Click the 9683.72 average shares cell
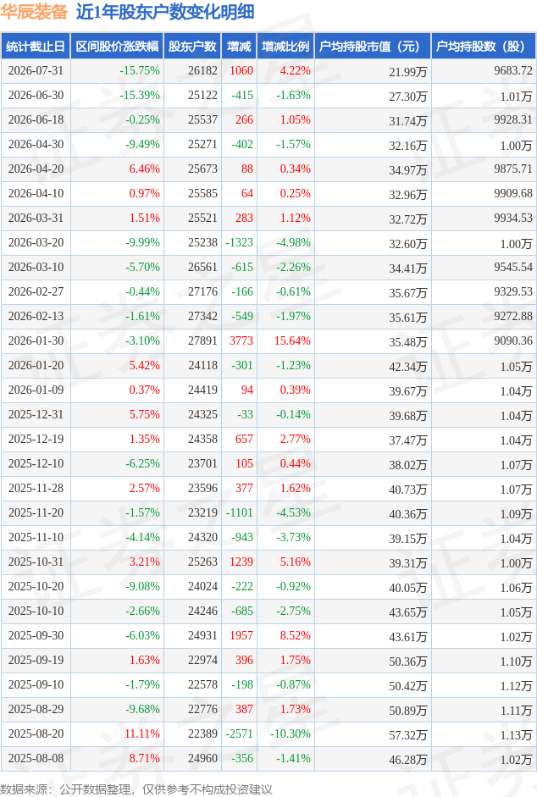The width and height of the screenshot is (537, 797). [x=513, y=70]
